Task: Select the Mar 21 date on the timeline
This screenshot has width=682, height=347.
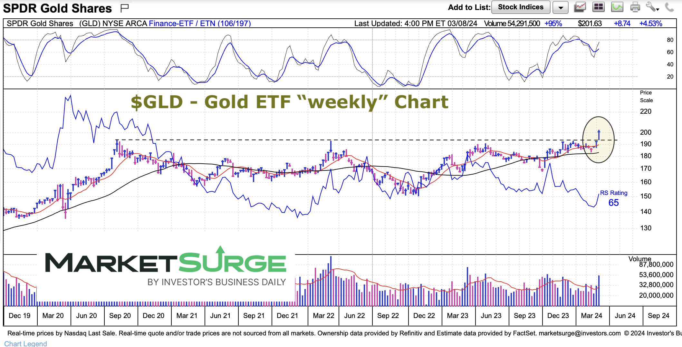Action: pos(187,316)
